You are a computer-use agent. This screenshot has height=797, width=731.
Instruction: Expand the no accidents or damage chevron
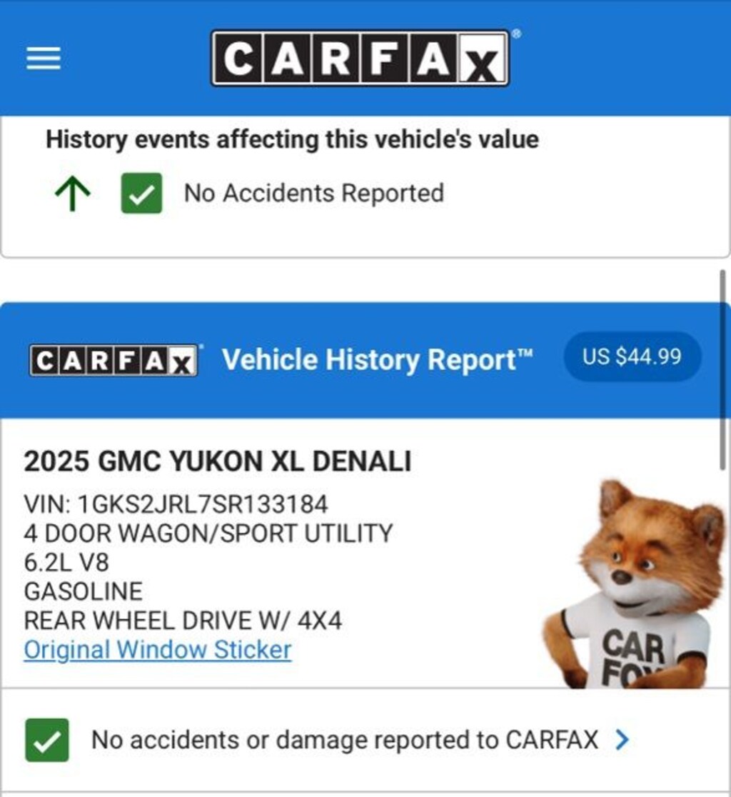[x=622, y=740]
